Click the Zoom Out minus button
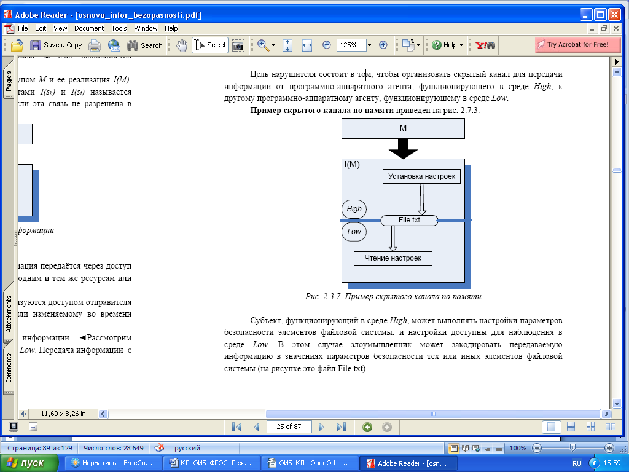629x472 pixels. coord(327,45)
